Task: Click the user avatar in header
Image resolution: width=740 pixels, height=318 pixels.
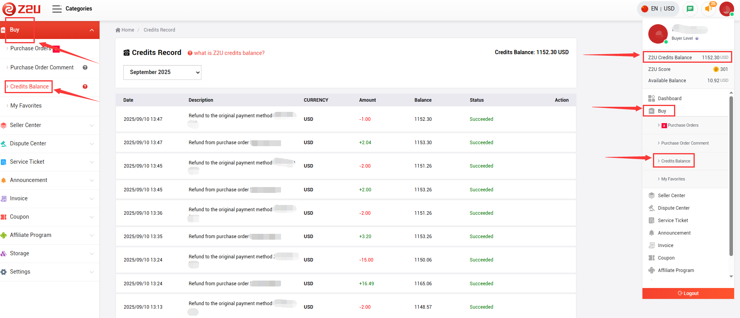Action: pos(726,9)
